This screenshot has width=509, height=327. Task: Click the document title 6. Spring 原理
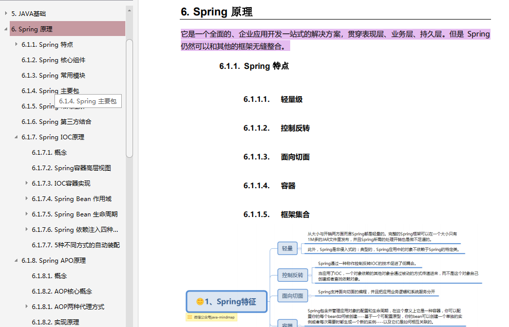217,12
